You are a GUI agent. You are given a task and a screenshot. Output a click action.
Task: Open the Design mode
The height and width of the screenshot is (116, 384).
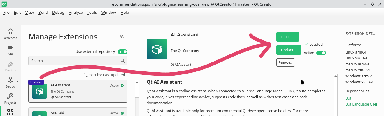click(x=10, y=66)
